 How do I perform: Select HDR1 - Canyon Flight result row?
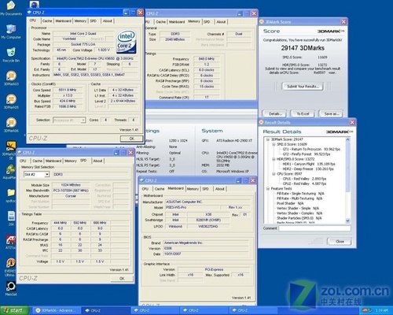309,164
